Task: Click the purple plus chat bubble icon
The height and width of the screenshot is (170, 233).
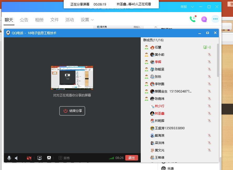Action: [204, 19]
